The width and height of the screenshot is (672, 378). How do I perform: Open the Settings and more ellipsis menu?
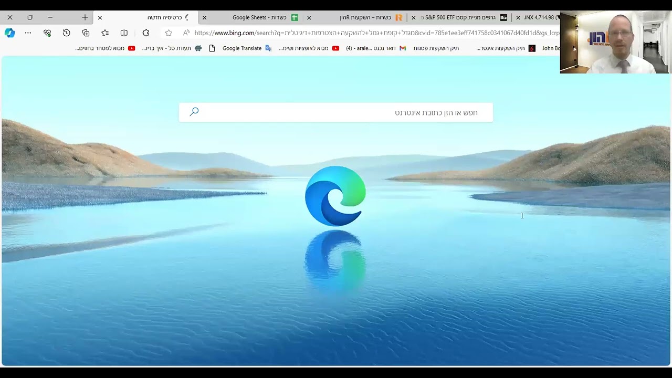(28, 33)
